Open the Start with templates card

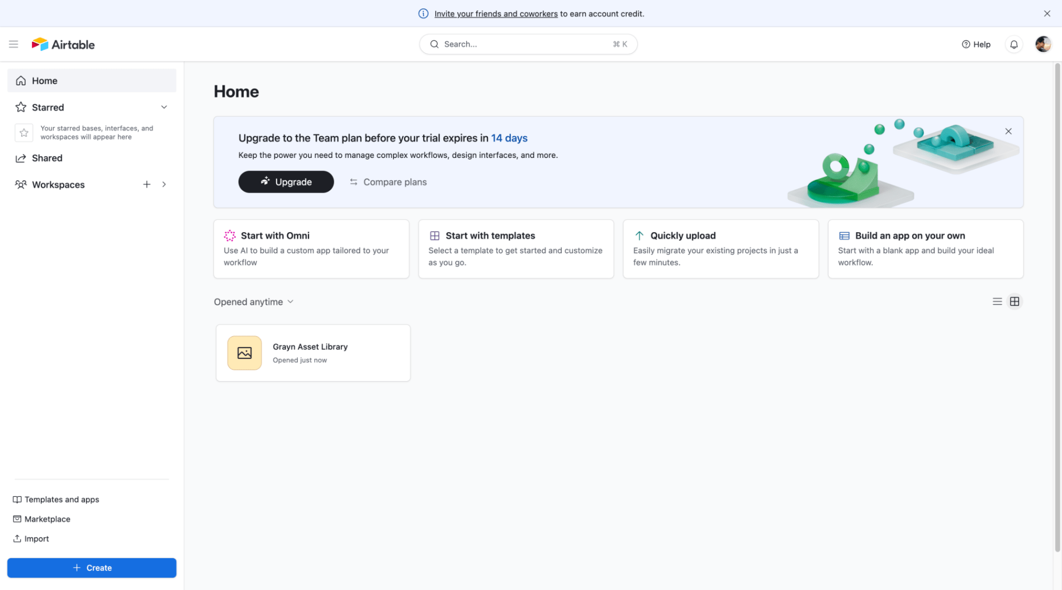coord(516,249)
